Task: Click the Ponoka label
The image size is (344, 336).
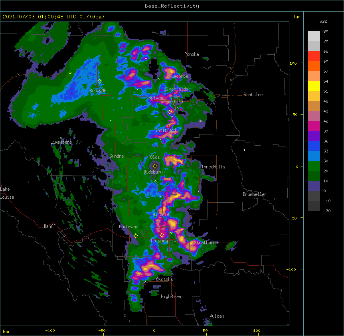Action: coord(192,54)
